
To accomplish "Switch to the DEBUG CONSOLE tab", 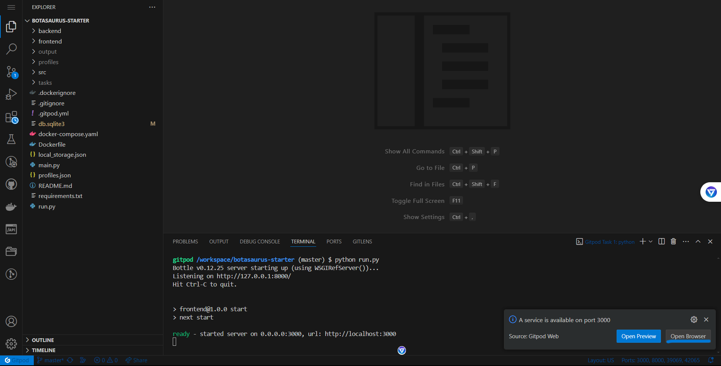I will pos(259,241).
